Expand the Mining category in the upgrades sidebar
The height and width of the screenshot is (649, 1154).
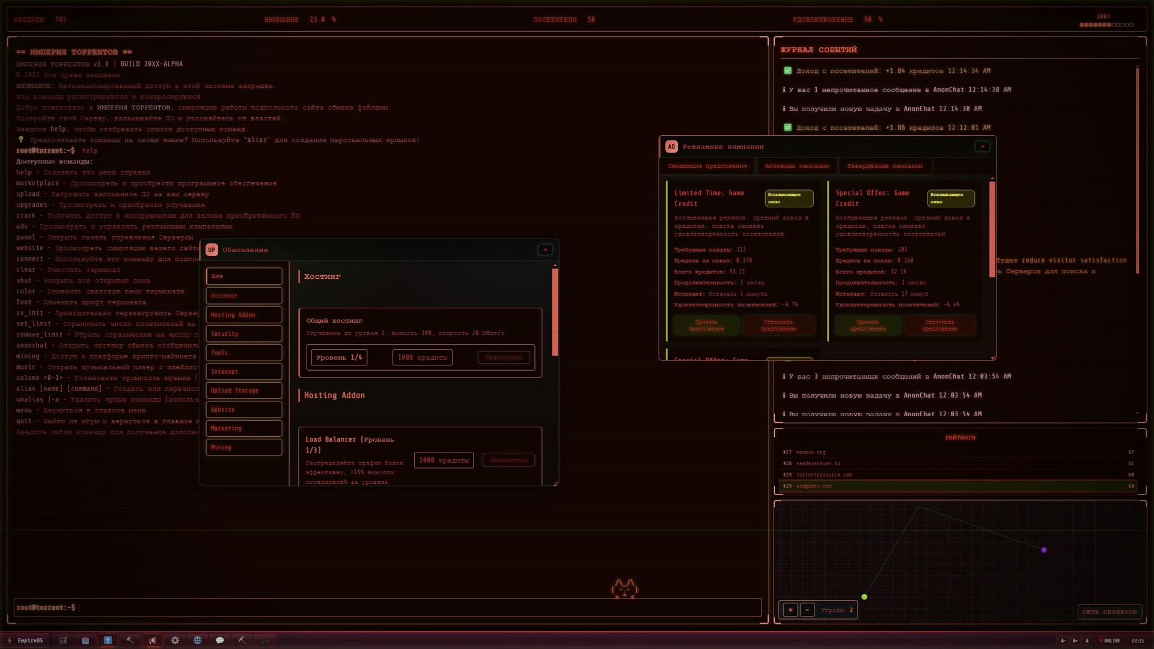[x=243, y=447]
